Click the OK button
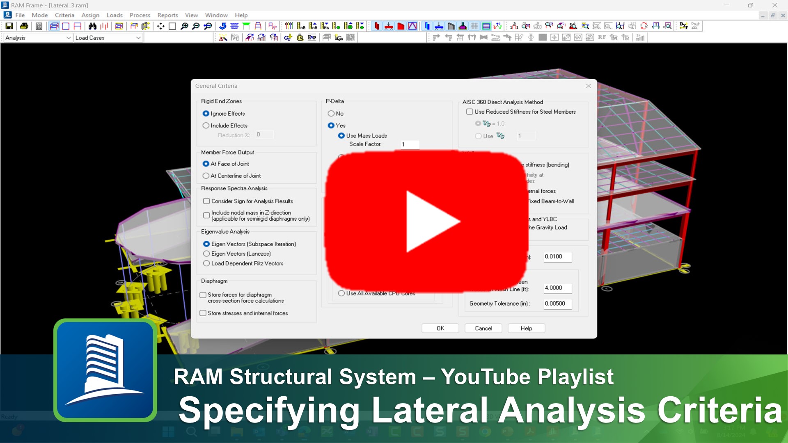This screenshot has width=788, height=443. pos(440,328)
